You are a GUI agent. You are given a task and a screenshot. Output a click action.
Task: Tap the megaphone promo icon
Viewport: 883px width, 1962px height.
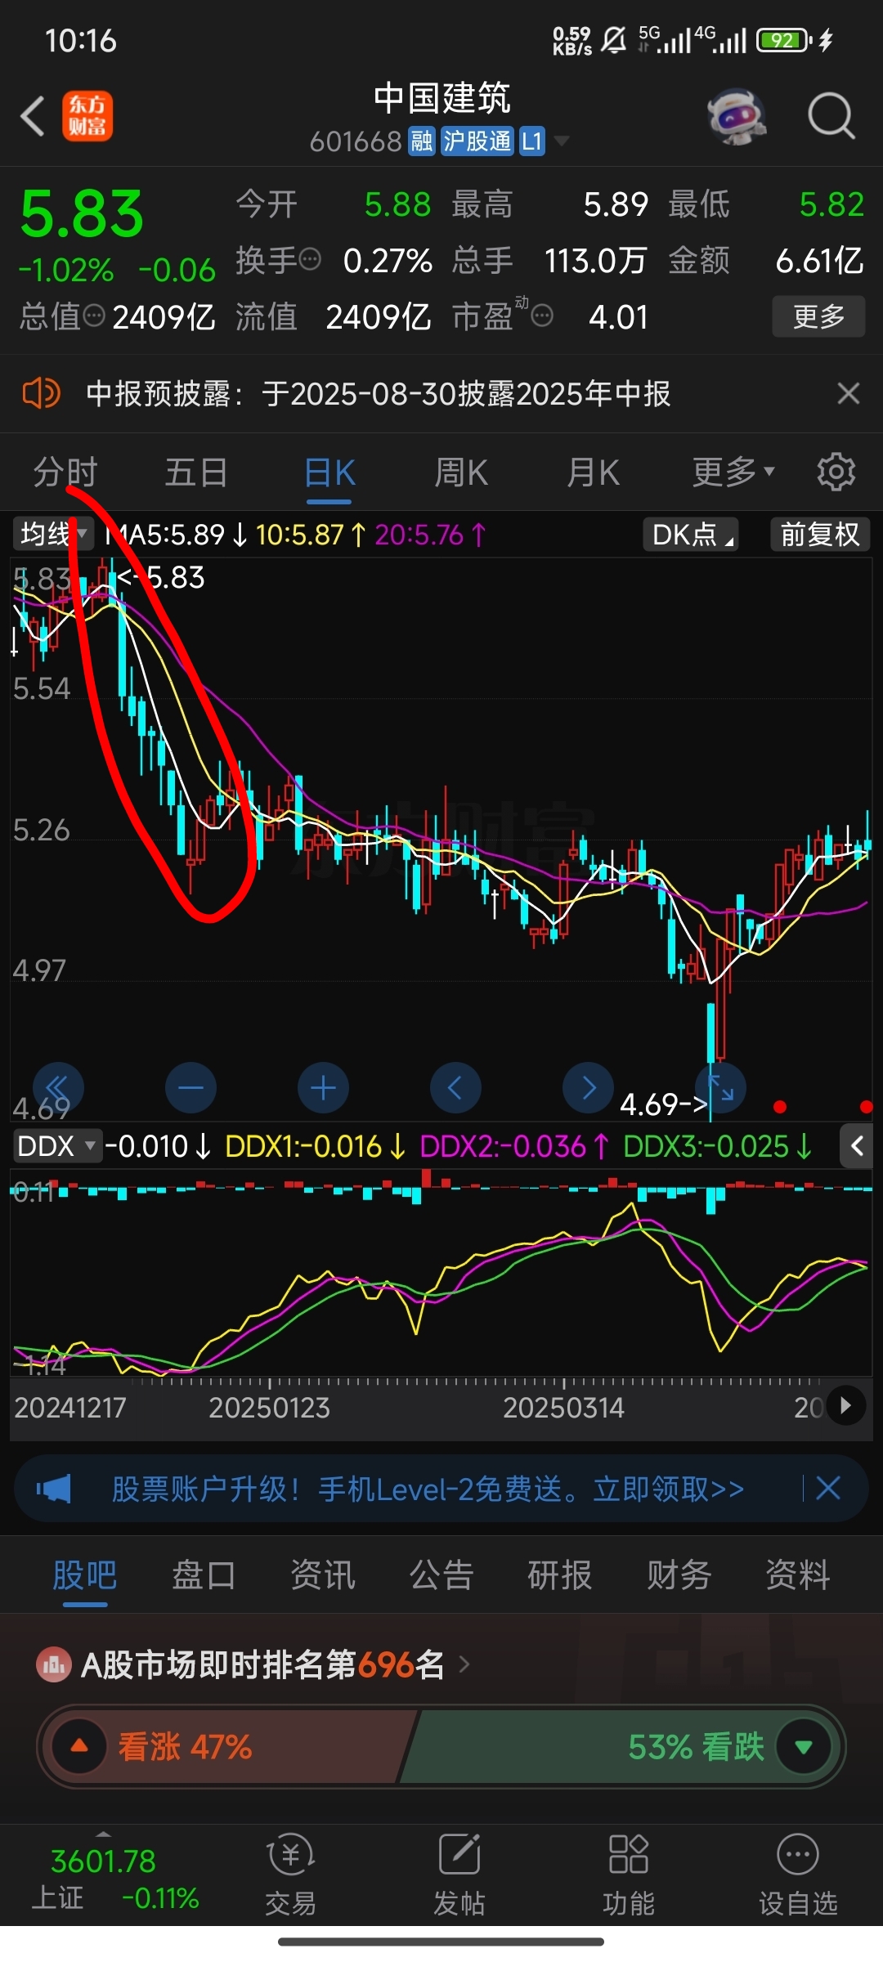pyautogui.click(x=54, y=1489)
